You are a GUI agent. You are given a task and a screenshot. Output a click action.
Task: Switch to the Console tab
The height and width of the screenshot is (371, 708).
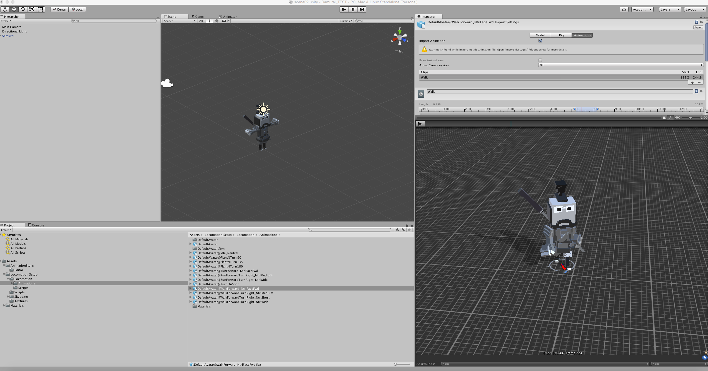point(36,225)
